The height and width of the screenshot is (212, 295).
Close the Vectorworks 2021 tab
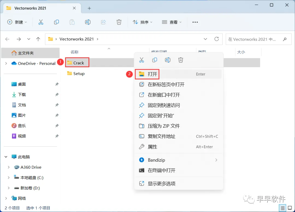pos(74,8)
